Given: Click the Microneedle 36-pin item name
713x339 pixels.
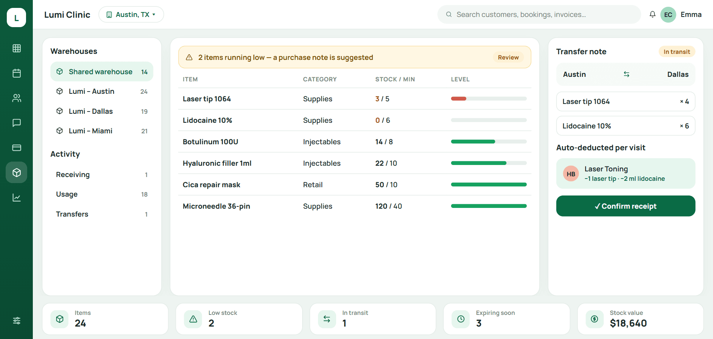Looking at the screenshot, I should coord(216,206).
